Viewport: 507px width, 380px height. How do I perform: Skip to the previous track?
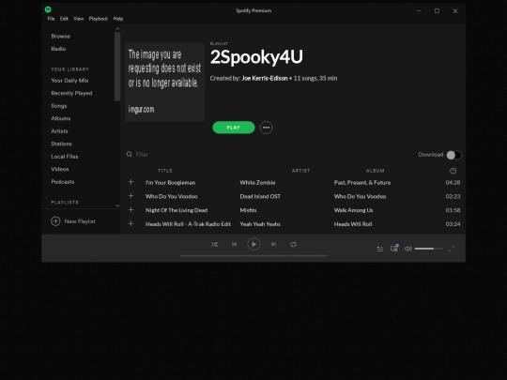tap(234, 244)
